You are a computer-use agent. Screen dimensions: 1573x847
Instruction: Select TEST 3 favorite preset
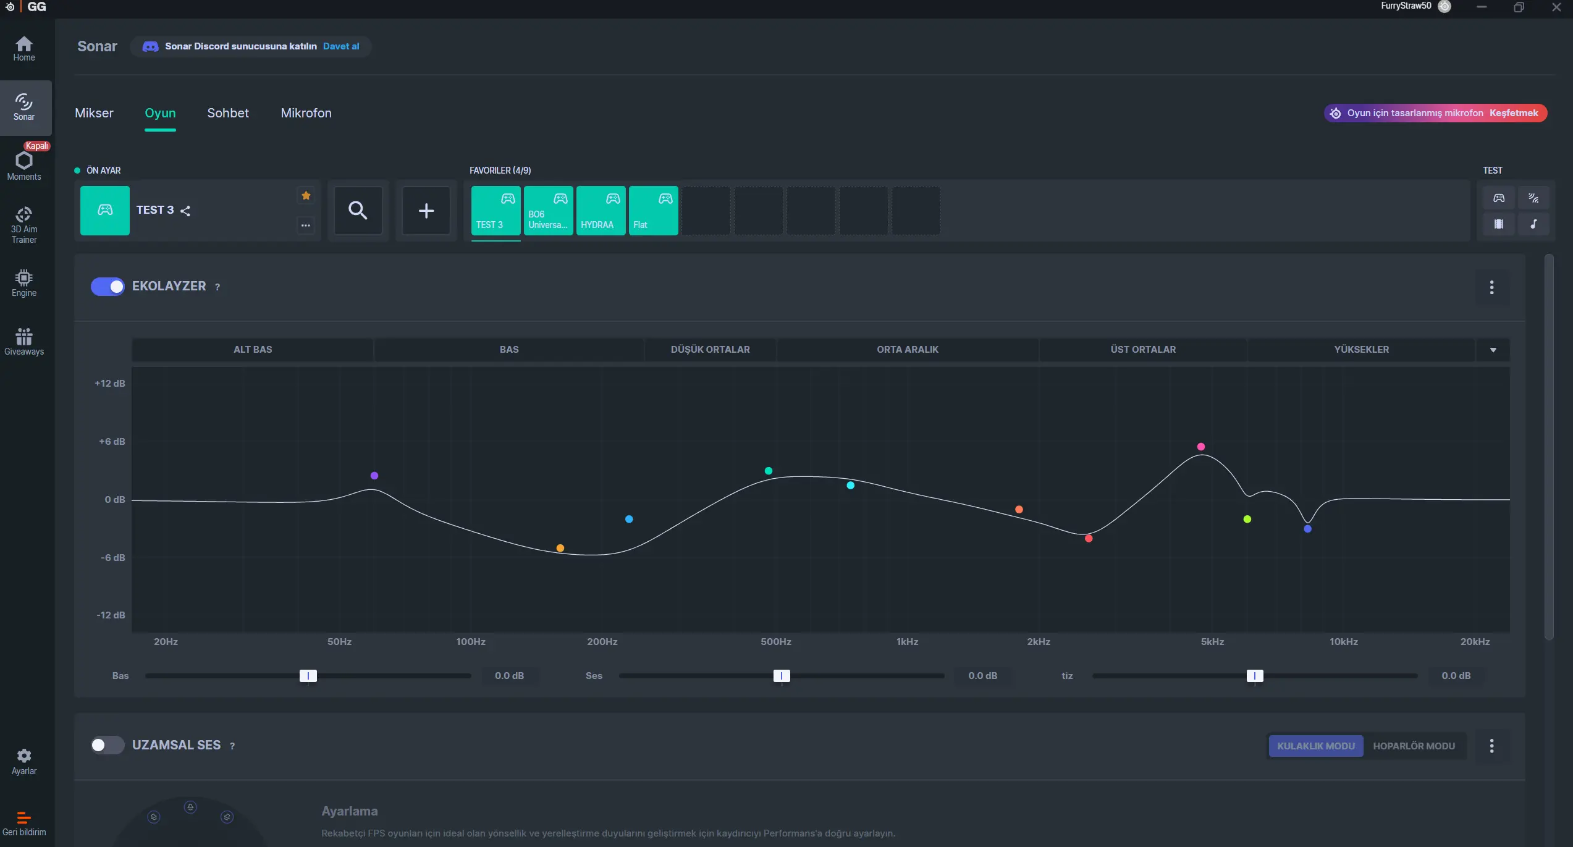tap(496, 211)
